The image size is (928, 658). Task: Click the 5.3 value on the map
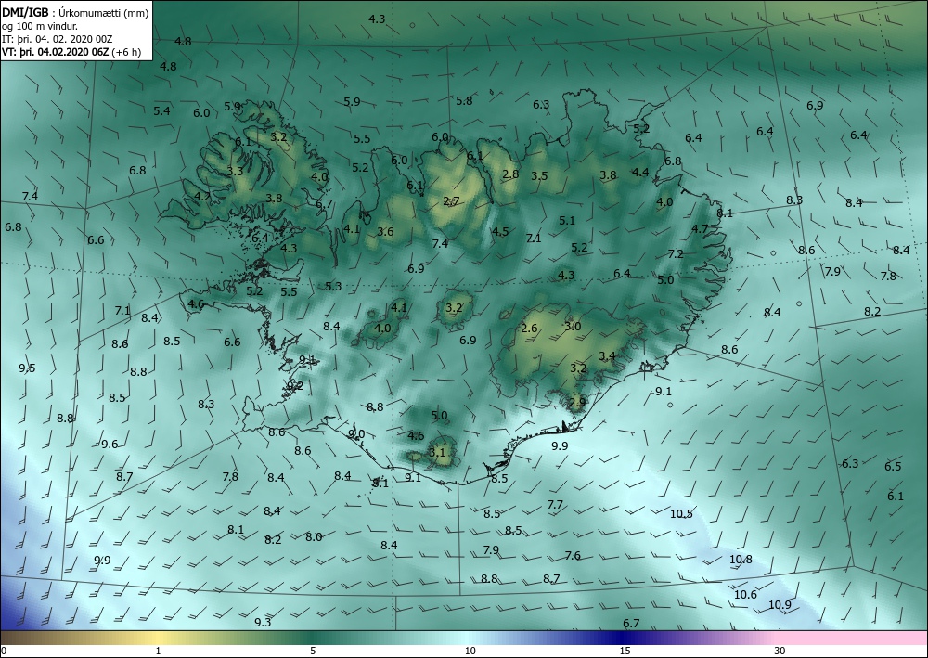[333, 287]
